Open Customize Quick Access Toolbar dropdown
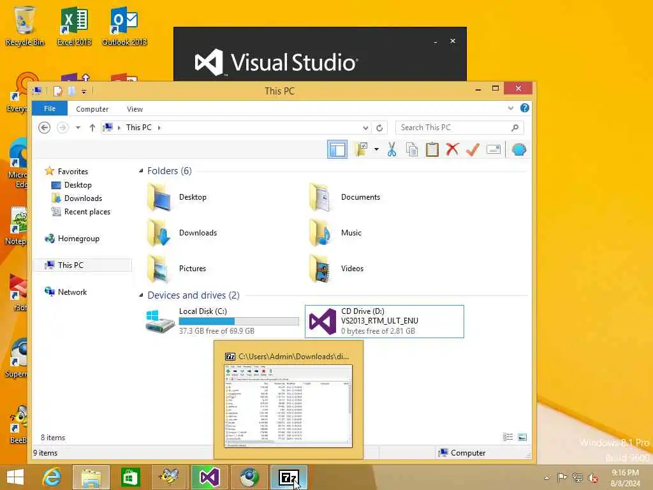 coord(84,91)
